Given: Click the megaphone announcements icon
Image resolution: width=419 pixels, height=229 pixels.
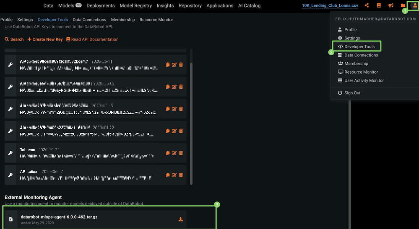Looking at the screenshot, I should 391,5.
